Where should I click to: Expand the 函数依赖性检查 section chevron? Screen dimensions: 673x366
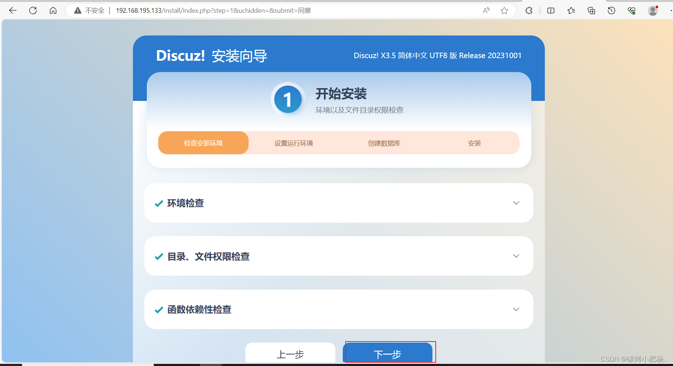point(516,309)
